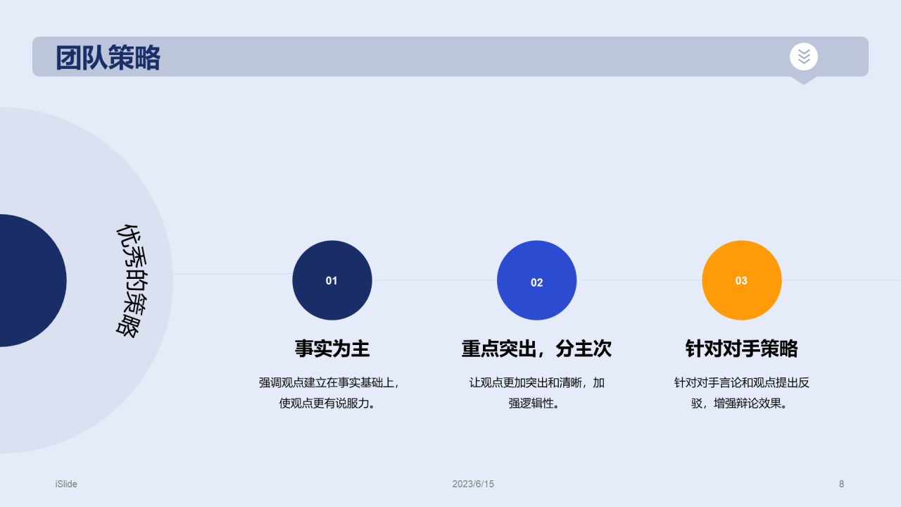This screenshot has height=507, width=901.
Task: Click the slide title 团队策略
Action: pos(108,58)
